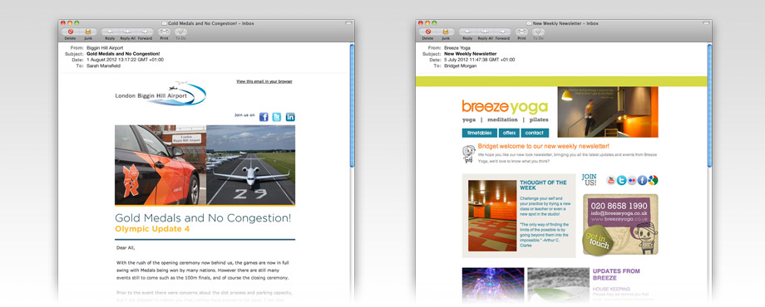Open the grey leaf thumbnail image

tap(558, 285)
